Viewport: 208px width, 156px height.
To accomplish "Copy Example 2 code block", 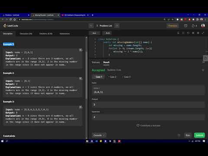I will (x=81, y=78).
